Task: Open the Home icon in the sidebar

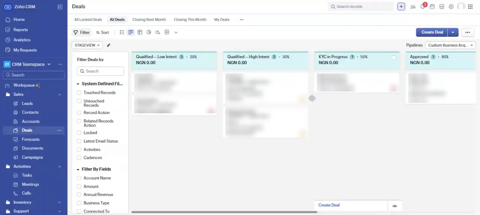Action: pyautogui.click(x=8, y=20)
